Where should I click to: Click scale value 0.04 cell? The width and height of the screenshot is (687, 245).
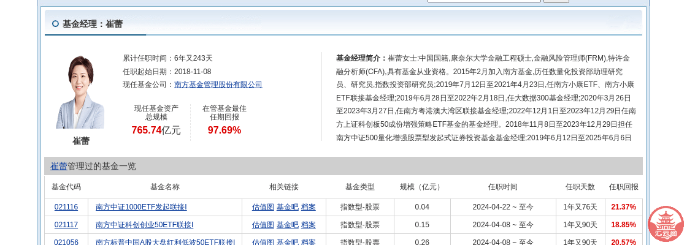422,207
